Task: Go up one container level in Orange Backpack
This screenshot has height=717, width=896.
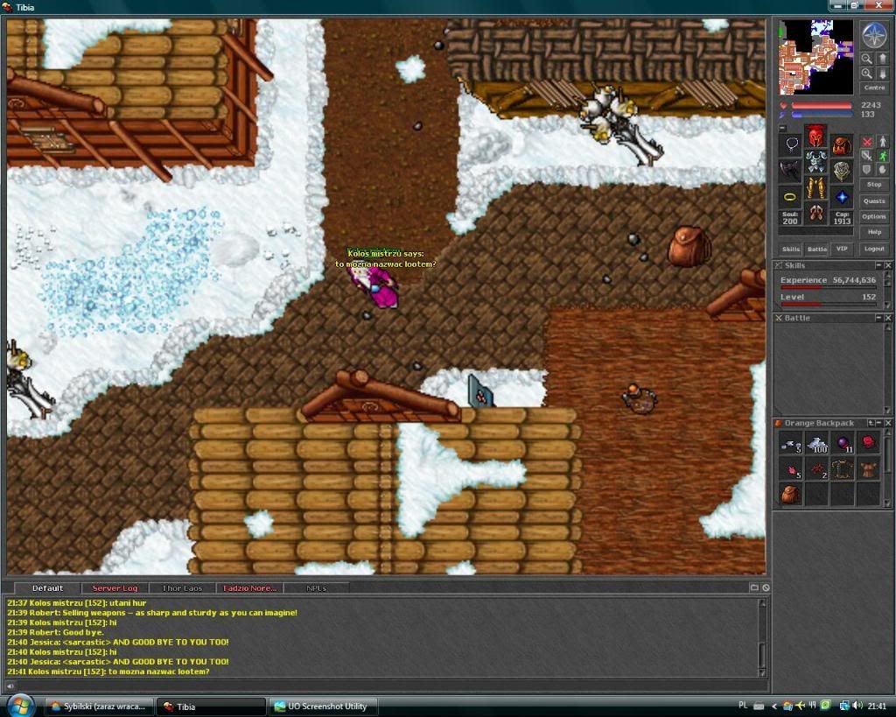Action: coord(871,423)
